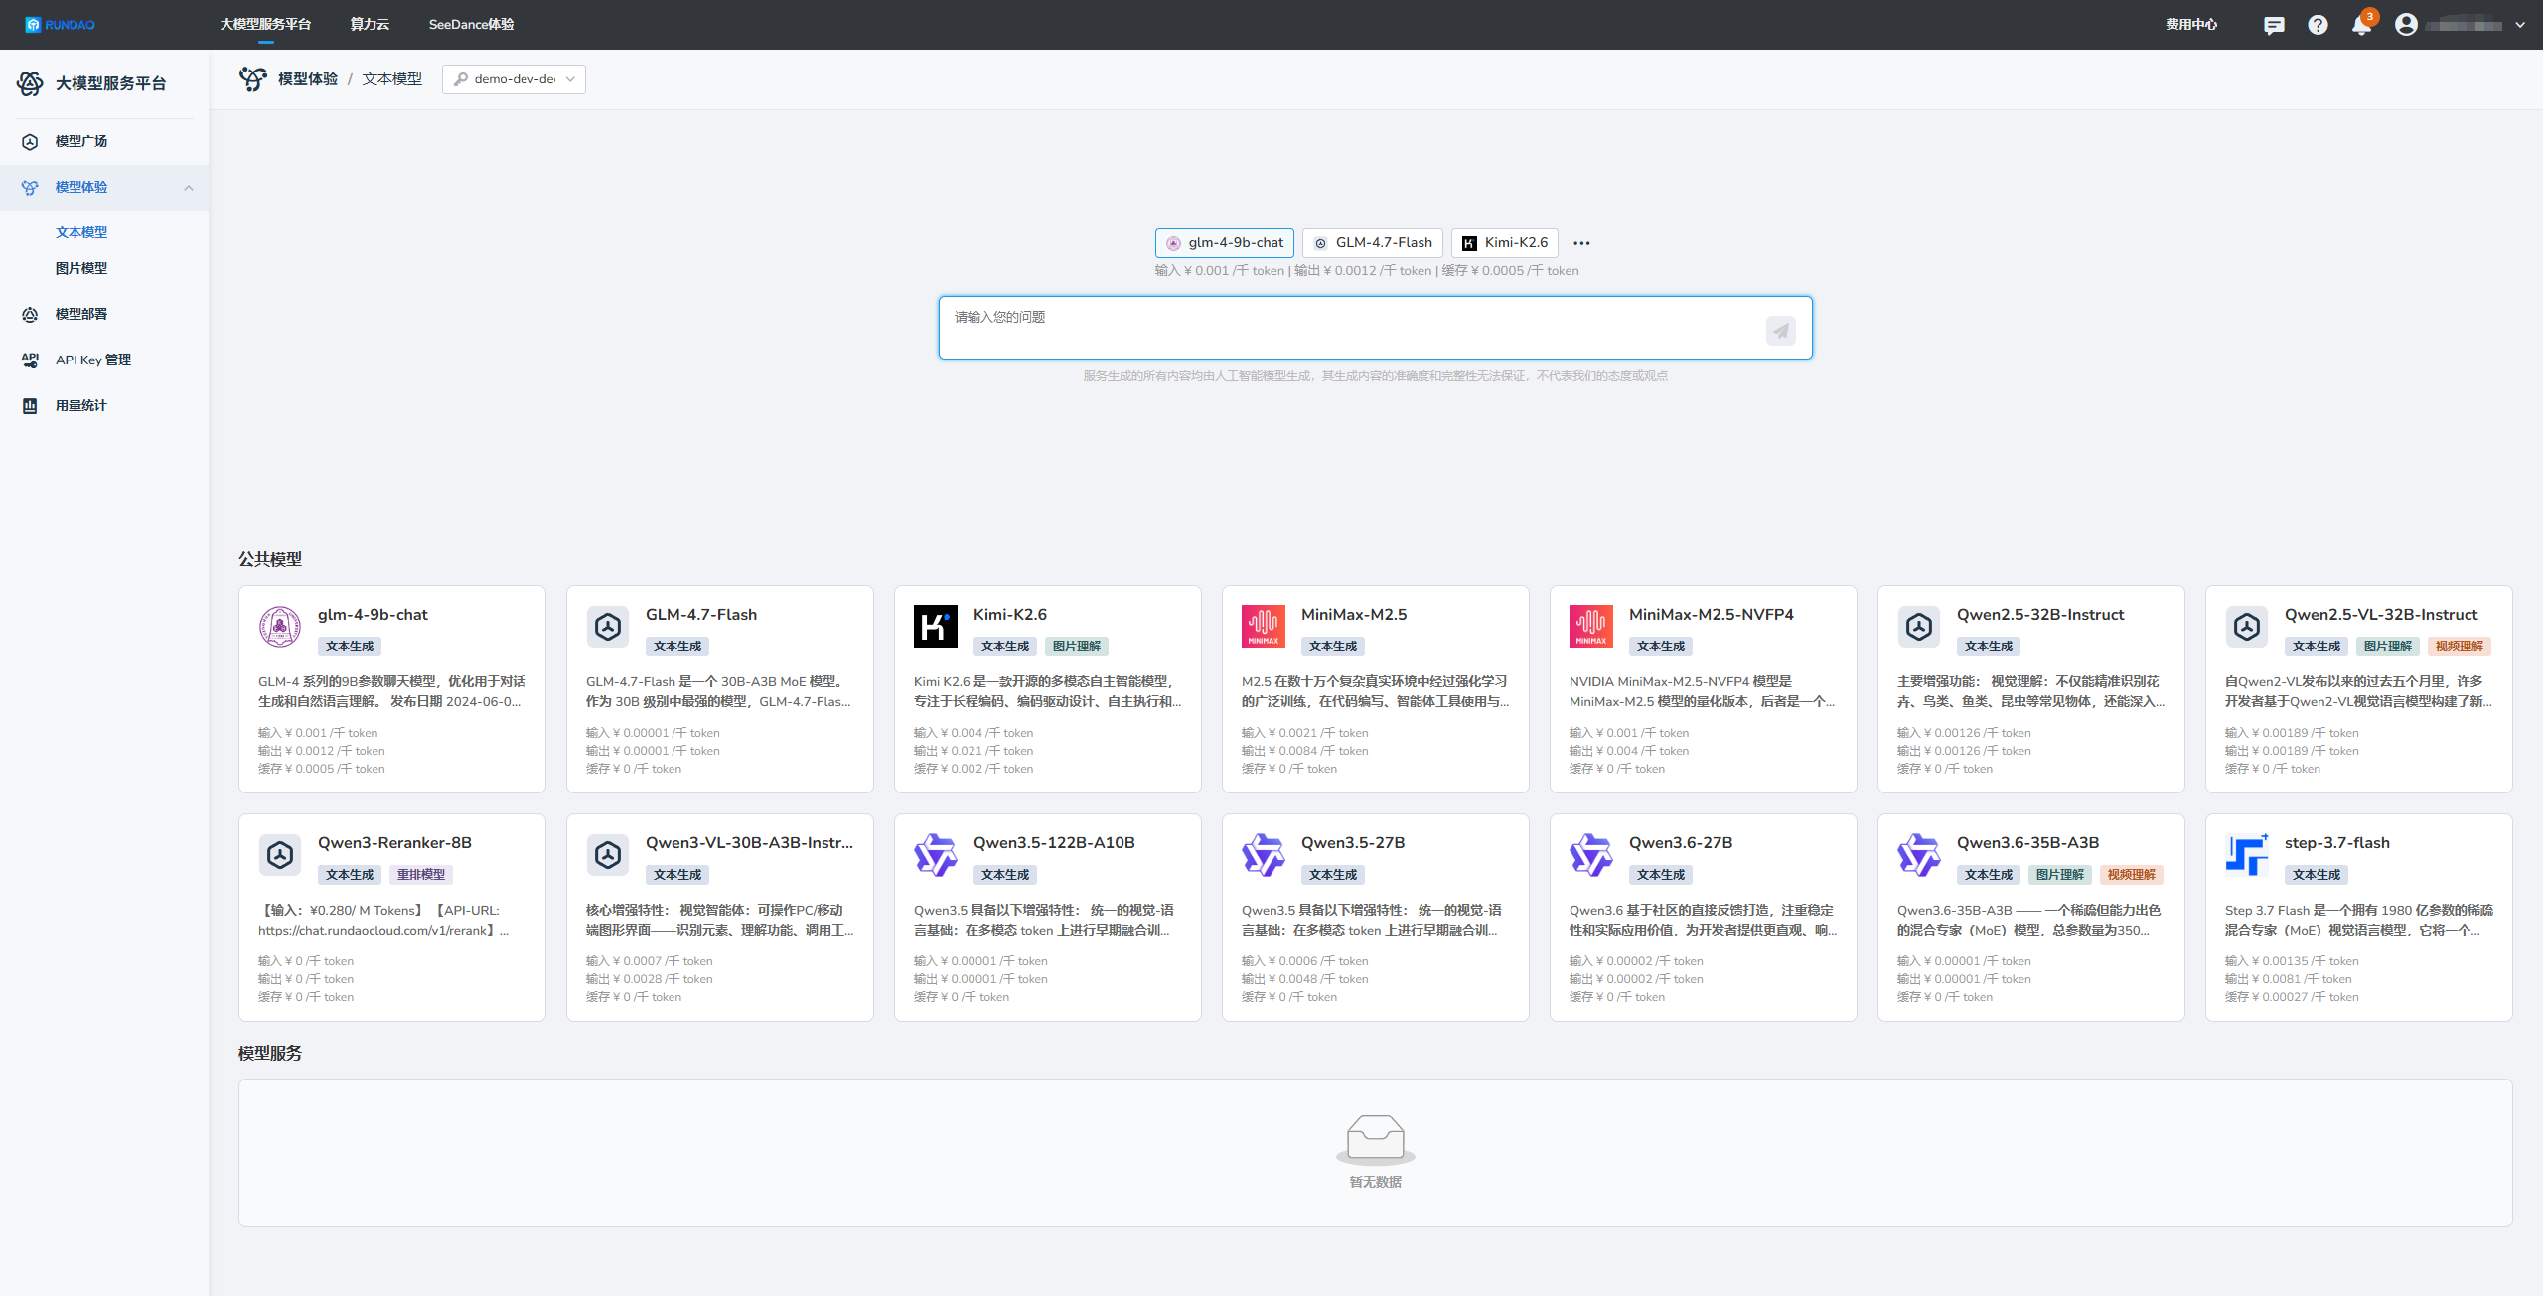
Task: Click the Qwen3.5-27B card logo
Action: (x=1264, y=855)
